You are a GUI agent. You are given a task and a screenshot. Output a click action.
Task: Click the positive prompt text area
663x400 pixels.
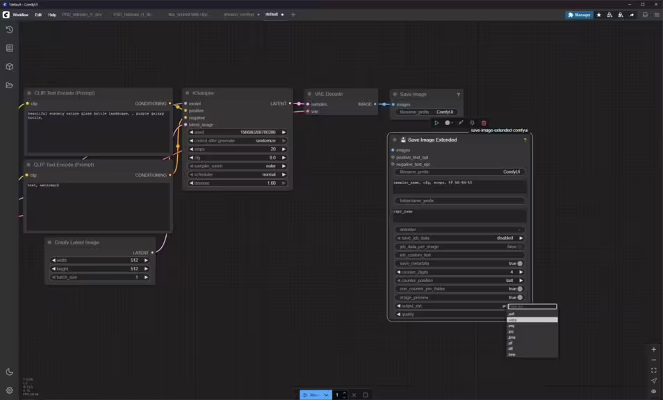pos(98,131)
